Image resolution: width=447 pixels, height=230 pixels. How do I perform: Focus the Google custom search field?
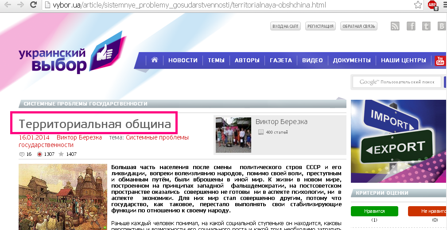(397, 82)
